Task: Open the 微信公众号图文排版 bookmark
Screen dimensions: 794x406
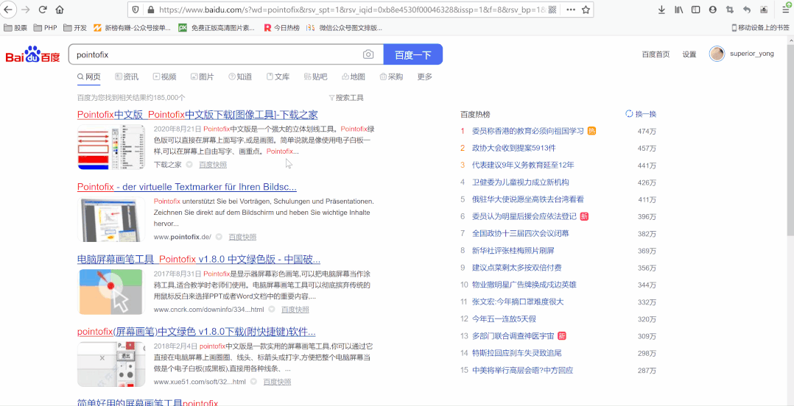Action: click(x=345, y=28)
